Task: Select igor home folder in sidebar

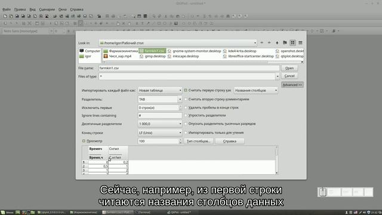Action: 85,56
